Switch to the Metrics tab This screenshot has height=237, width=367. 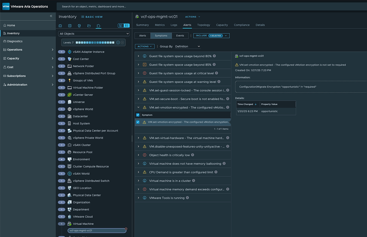click(160, 25)
